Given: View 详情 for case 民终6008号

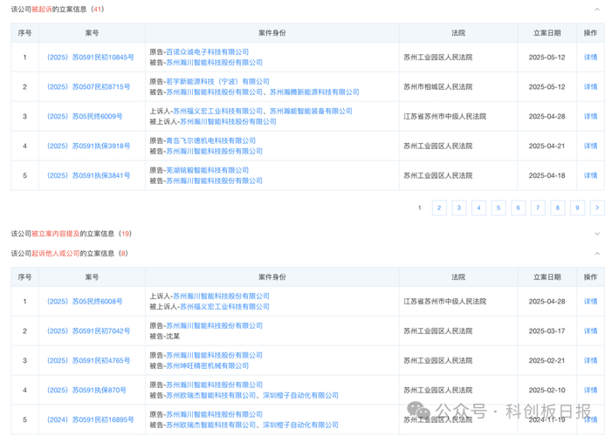Looking at the screenshot, I should coord(590,302).
